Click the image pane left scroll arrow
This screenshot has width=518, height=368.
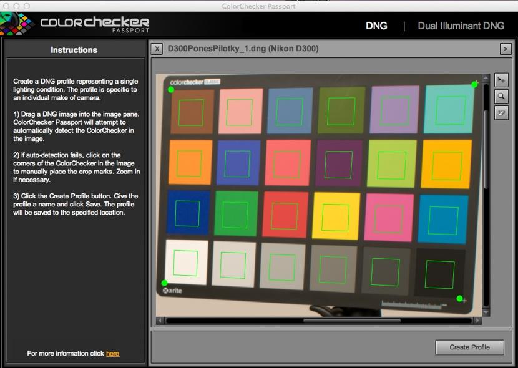(x=160, y=320)
